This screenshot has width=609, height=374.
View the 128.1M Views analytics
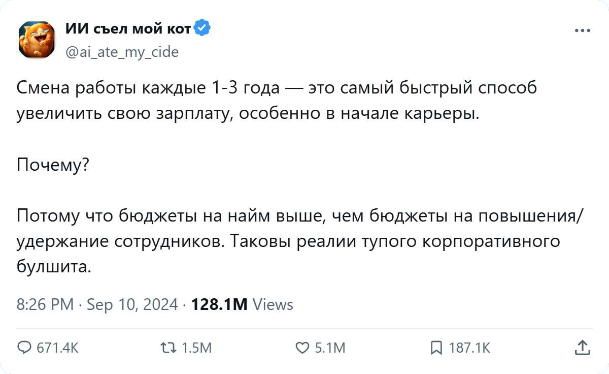tap(242, 304)
